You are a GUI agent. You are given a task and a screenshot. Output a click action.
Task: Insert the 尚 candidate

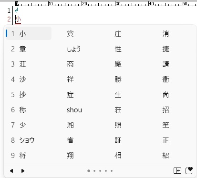[166, 95]
